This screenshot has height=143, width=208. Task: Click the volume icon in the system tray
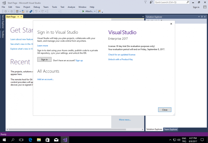tap(179, 140)
